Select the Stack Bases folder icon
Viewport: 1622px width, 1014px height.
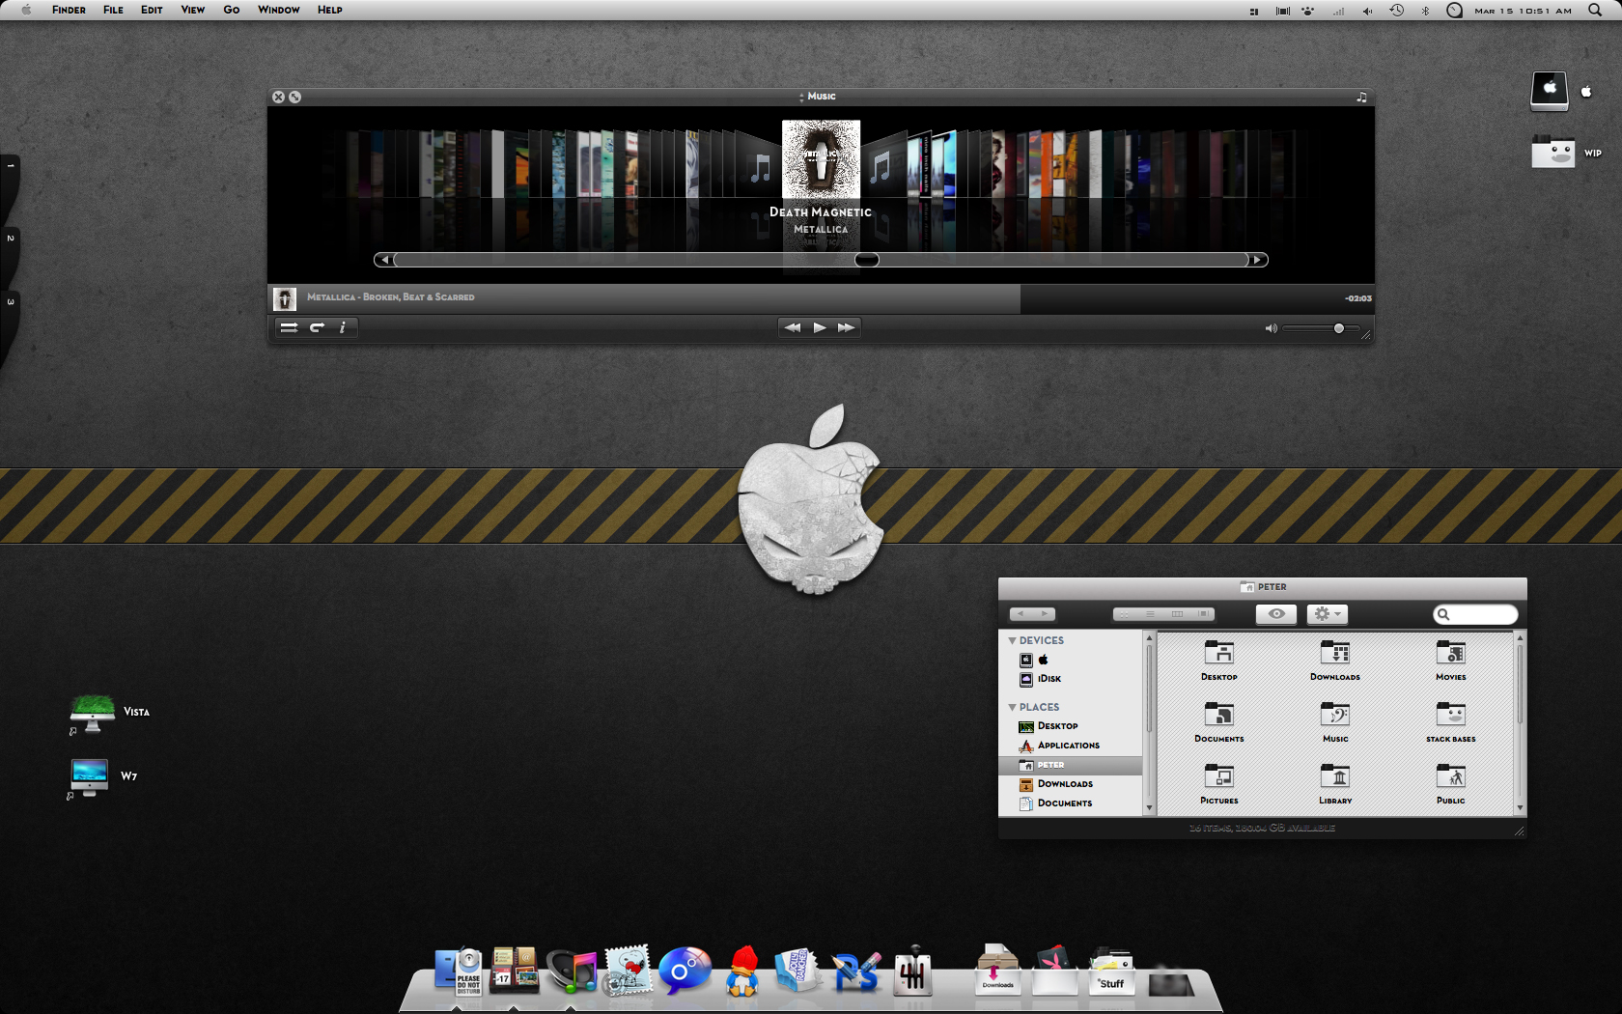tap(1450, 715)
